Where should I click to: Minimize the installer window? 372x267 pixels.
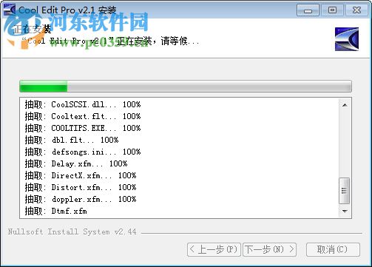(308, 10)
